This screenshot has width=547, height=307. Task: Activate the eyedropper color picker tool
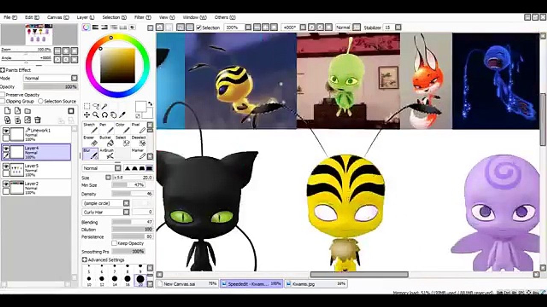(x=122, y=115)
